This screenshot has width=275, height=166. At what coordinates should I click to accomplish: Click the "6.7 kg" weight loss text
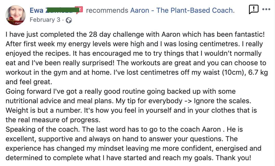click(x=258, y=72)
